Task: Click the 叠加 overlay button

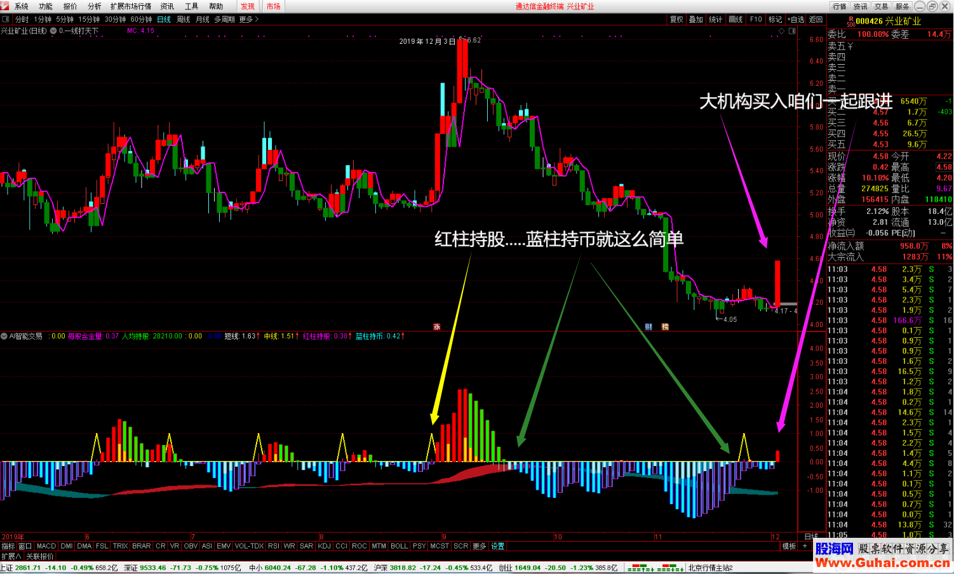Action: (696, 20)
